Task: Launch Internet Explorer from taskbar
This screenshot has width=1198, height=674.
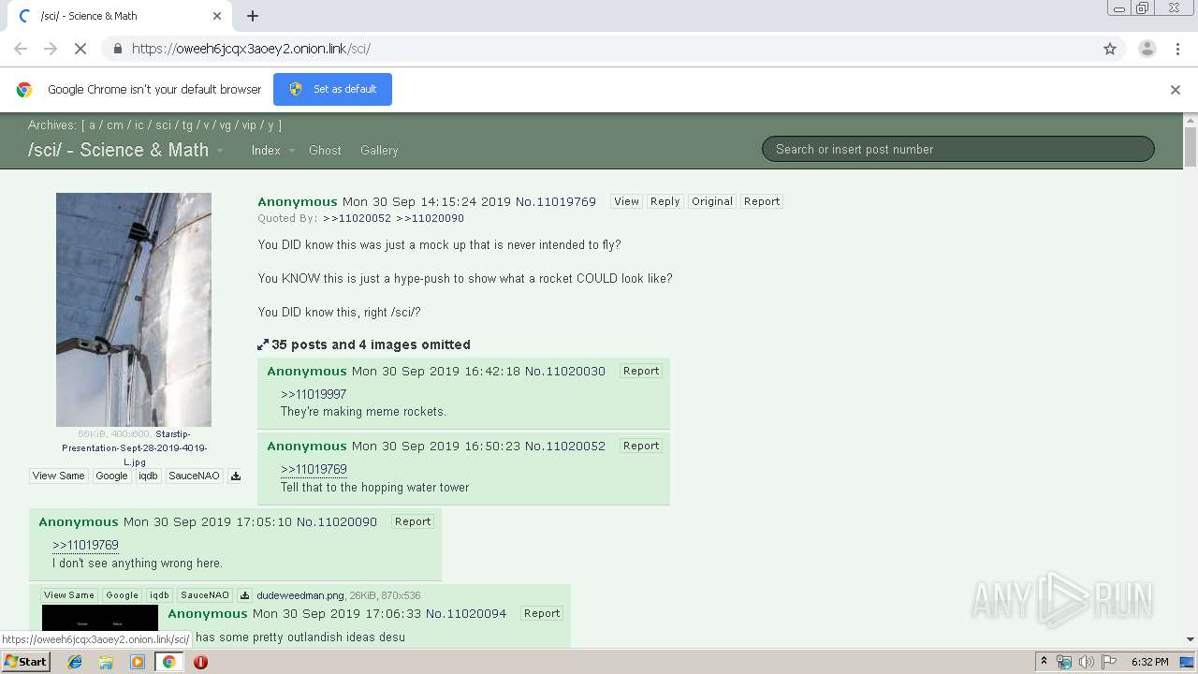Action: (x=75, y=662)
